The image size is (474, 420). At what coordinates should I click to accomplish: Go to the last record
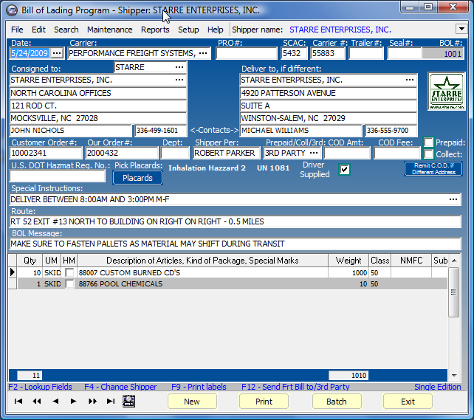click(x=111, y=402)
